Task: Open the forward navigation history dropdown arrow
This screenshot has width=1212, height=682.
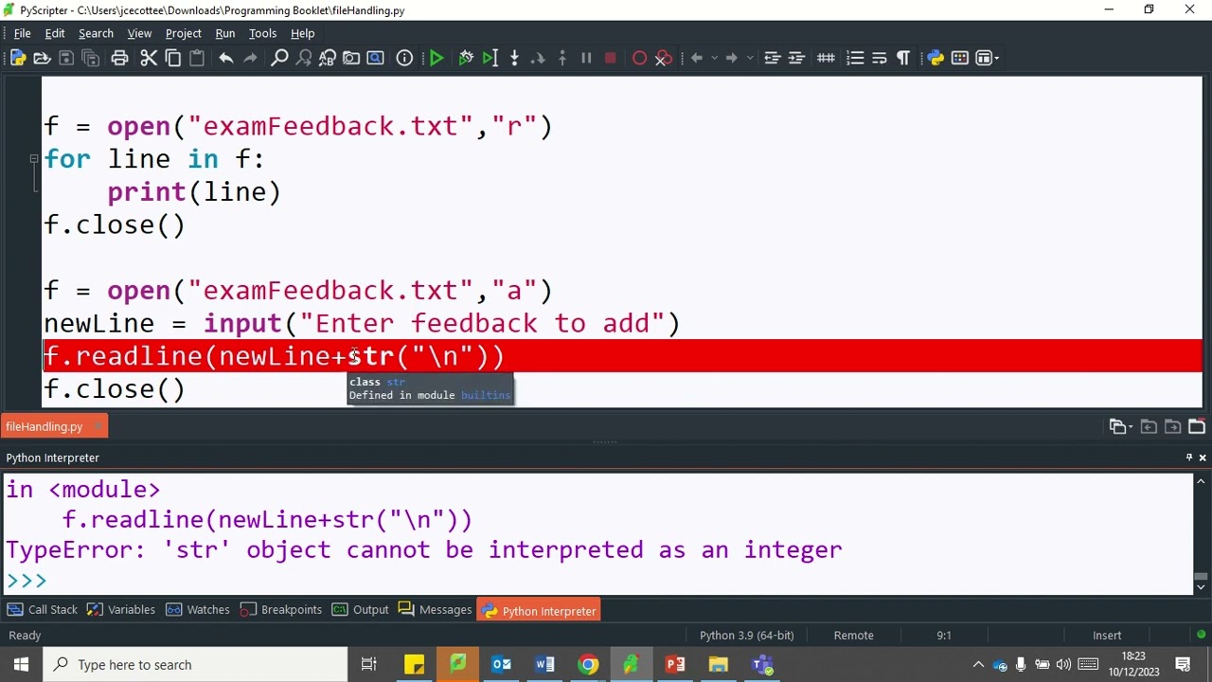Action: pyautogui.click(x=750, y=58)
